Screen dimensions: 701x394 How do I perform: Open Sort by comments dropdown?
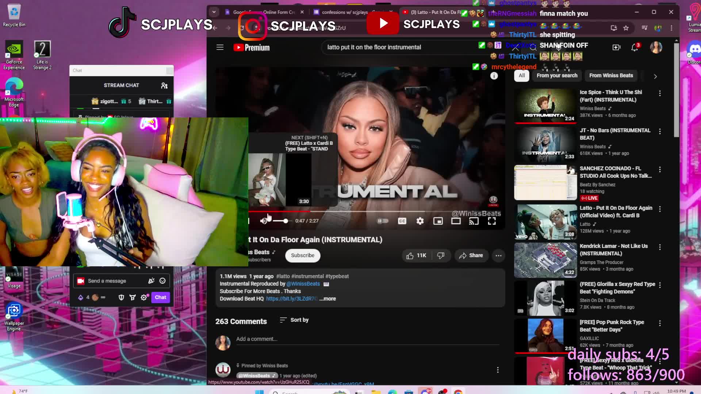294,320
